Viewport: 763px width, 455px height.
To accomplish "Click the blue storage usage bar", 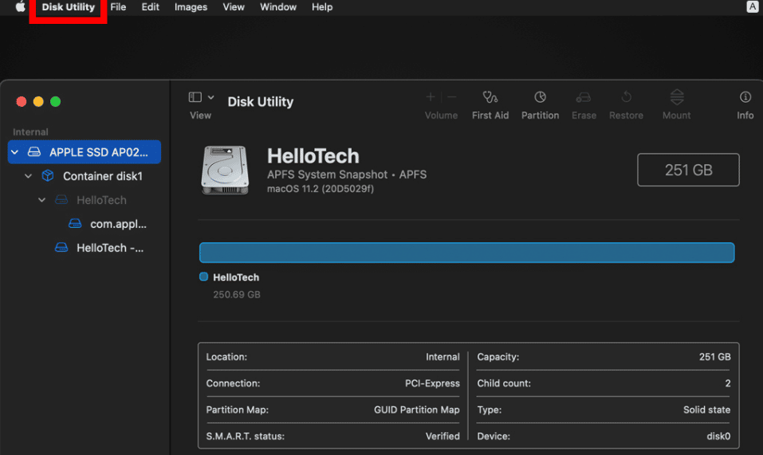I will [466, 253].
